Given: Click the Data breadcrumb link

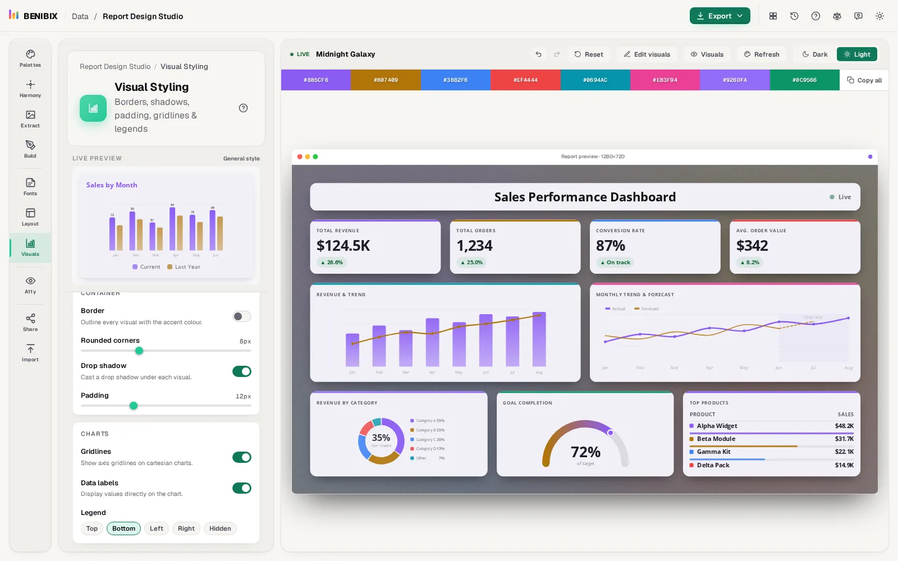Looking at the screenshot, I should [80, 16].
